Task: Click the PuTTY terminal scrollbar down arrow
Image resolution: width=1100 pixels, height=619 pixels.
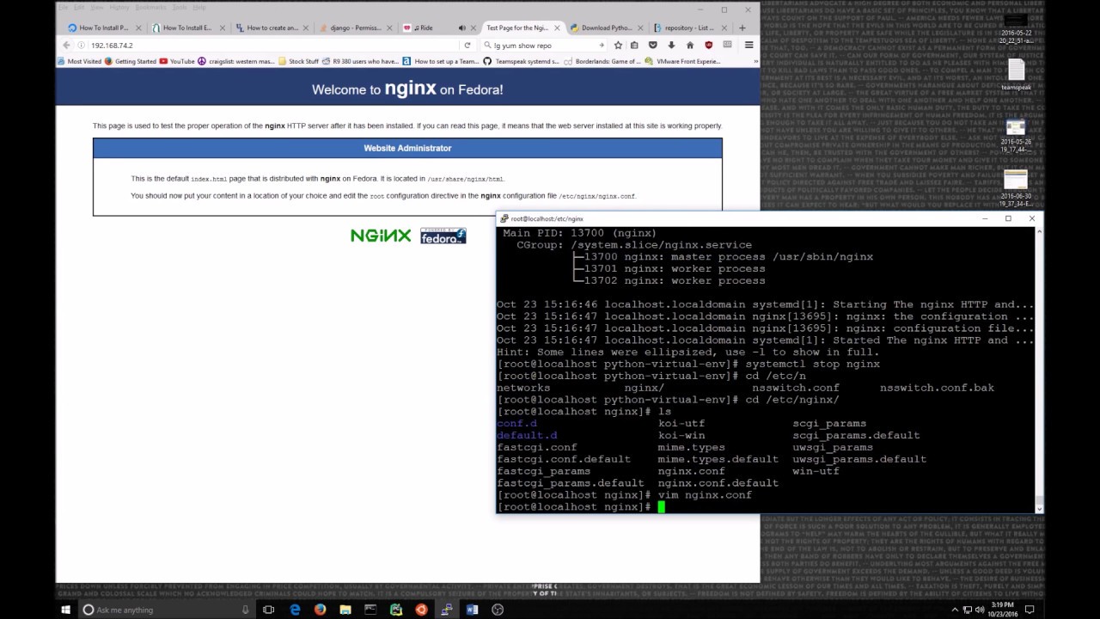Action: click(x=1039, y=508)
